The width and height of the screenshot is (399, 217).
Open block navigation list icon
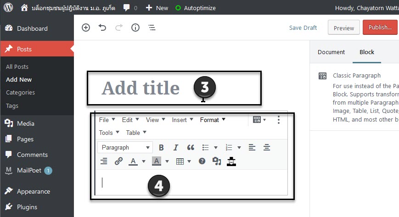(x=152, y=28)
